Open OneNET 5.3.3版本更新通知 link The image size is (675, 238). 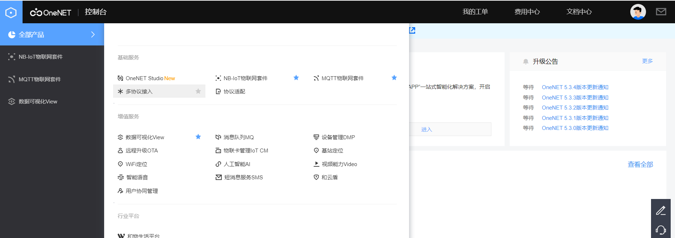[575, 97]
